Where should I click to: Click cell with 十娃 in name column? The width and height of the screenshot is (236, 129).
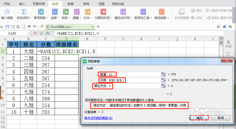29,112
